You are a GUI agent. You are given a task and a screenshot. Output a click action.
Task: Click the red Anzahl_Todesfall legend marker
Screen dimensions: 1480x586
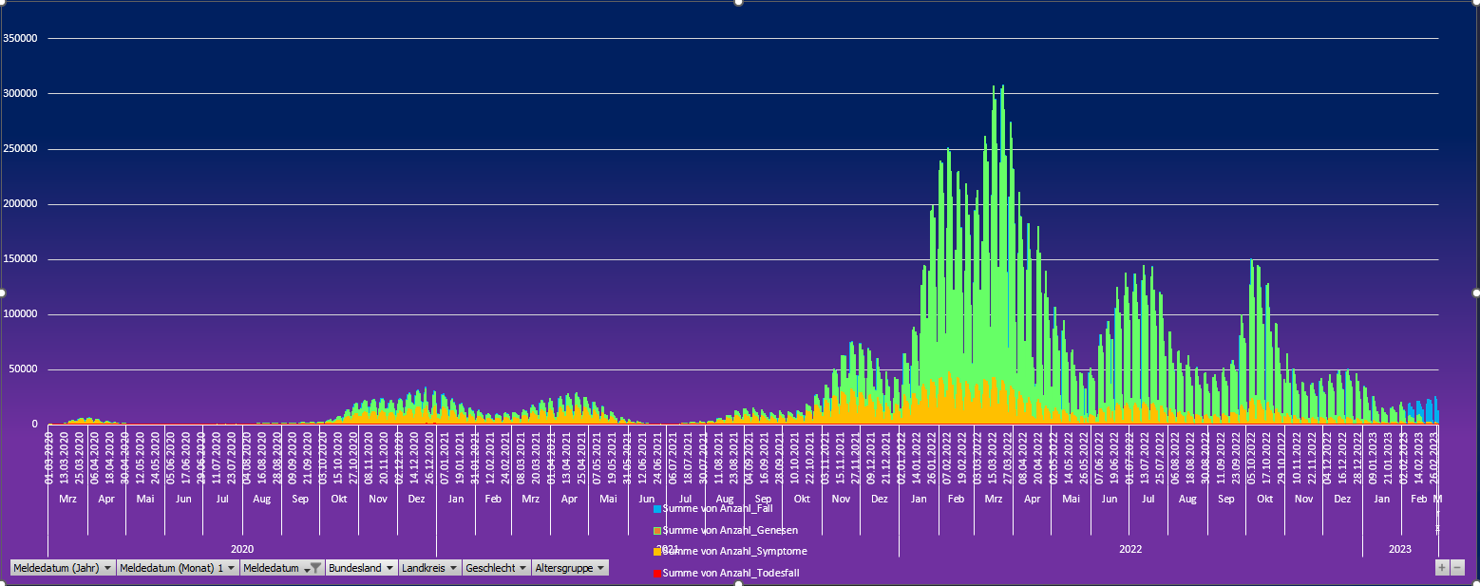(x=657, y=574)
